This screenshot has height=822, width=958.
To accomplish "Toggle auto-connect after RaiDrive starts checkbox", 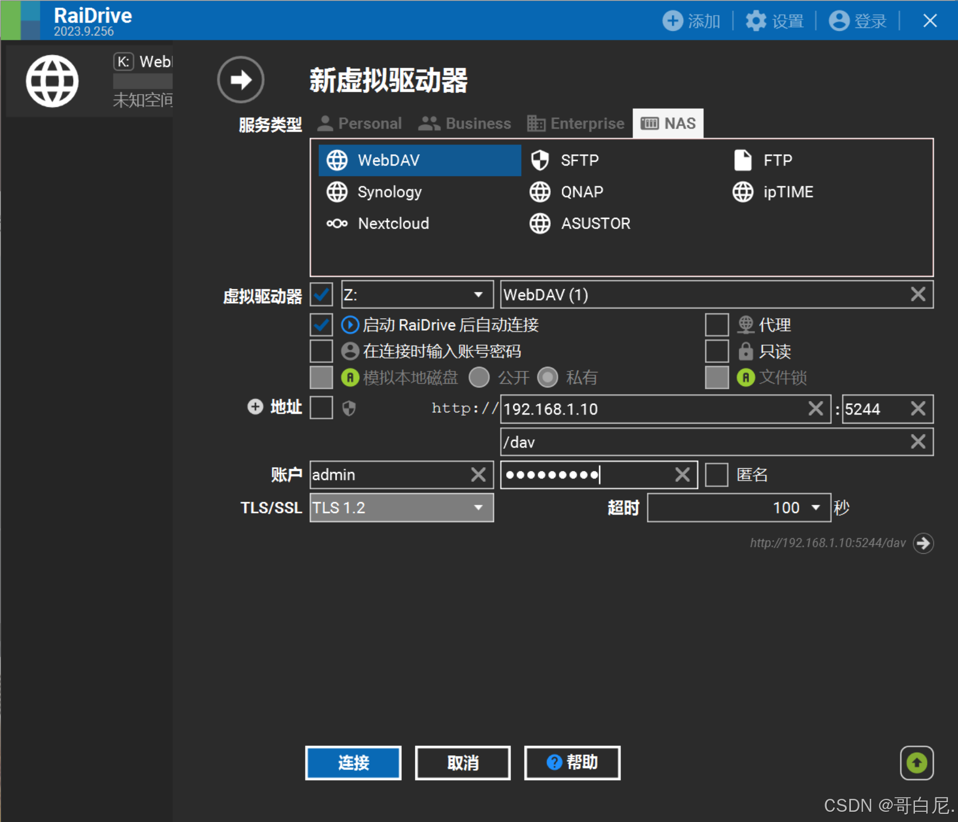I will pos(321,325).
